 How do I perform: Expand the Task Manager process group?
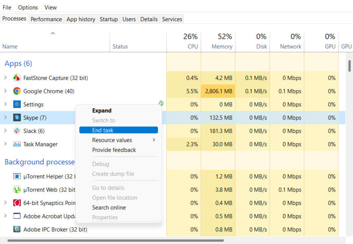(x=5, y=144)
